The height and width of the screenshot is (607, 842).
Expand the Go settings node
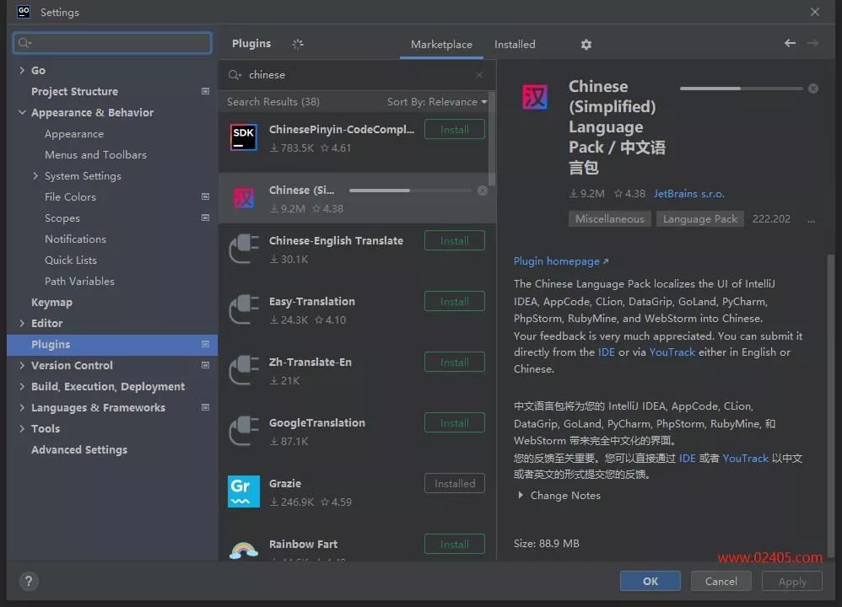coord(22,70)
